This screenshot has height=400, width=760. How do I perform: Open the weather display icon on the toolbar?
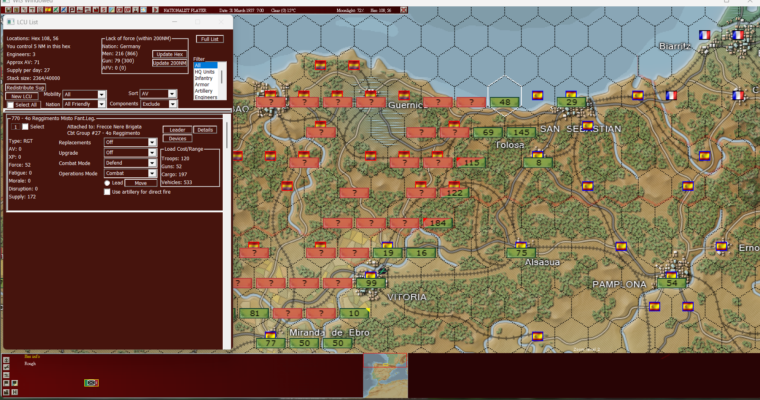coord(143,10)
